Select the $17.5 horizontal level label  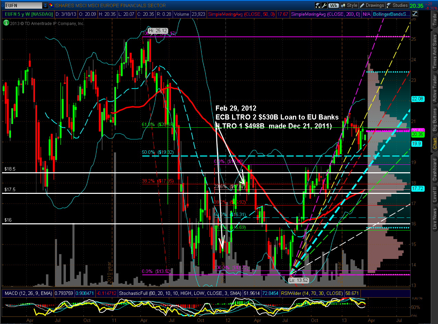(x=10, y=189)
